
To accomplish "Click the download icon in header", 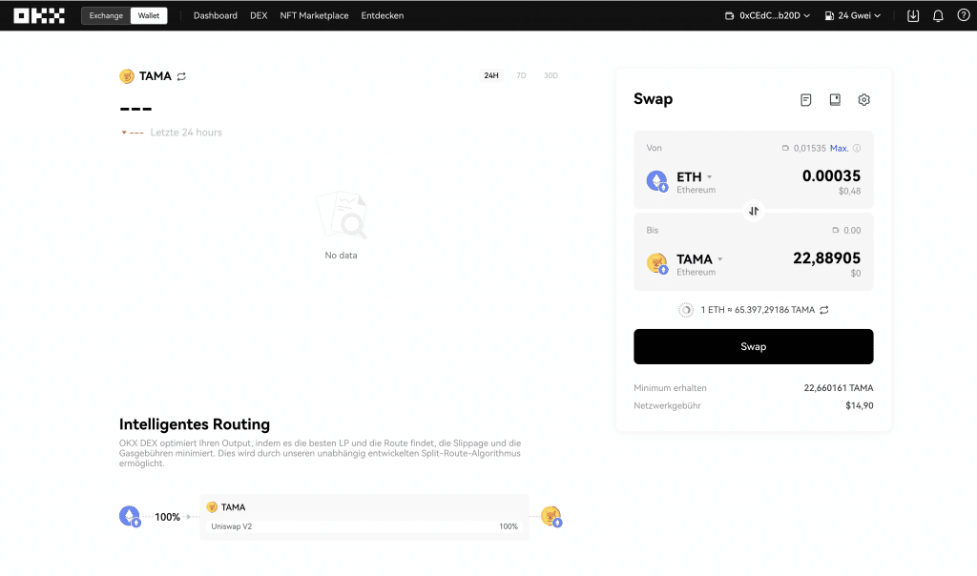I will pos(913,15).
